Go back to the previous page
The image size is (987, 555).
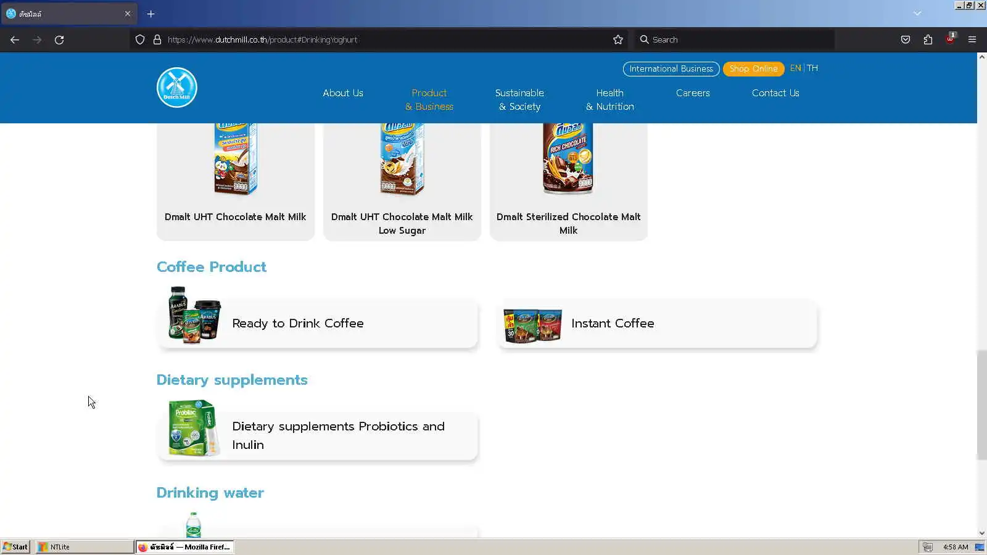pos(15,39)
